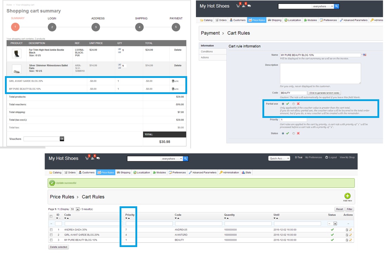This screenshot has height=253, width=388.
Task: Click the Silver Shimmer Ballet Flats product thumbnail
Action: pos(17,69)
